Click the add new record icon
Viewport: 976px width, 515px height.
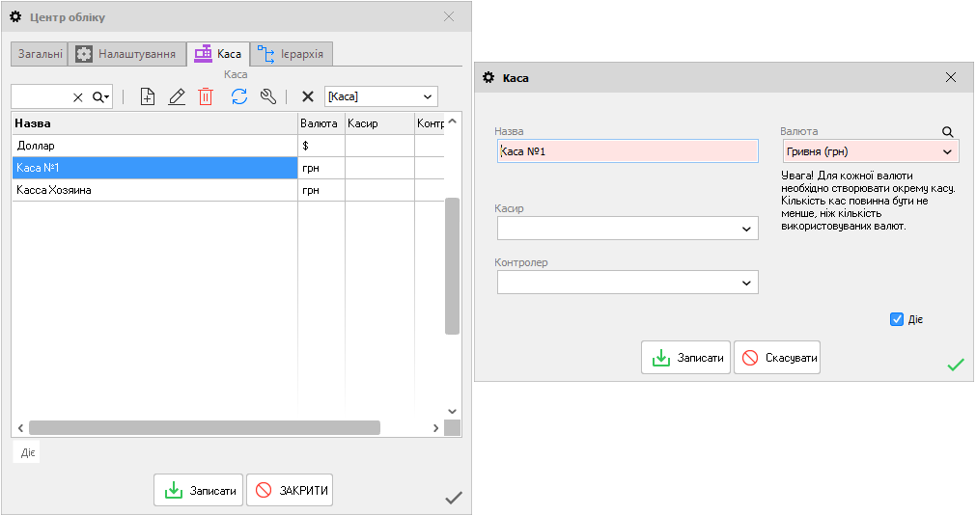tap(148, 96)
